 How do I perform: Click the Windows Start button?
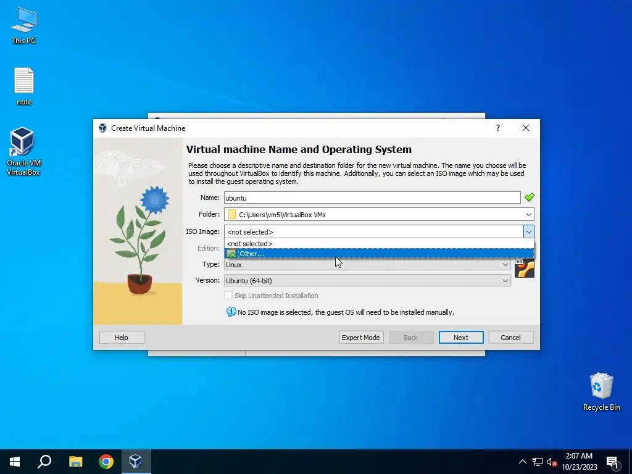point(15,462)
